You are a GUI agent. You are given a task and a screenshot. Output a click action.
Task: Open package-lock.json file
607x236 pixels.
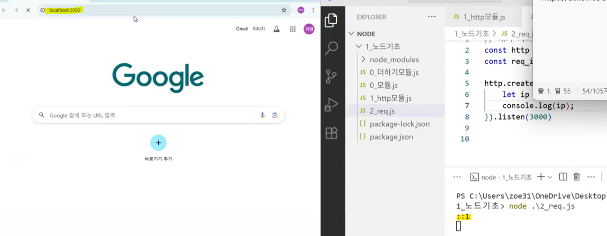(395, 124)
